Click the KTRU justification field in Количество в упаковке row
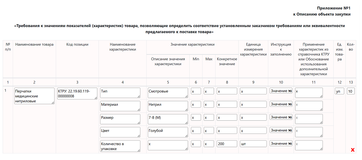Viewport: 362px width, 160px height. coord(309,145)
